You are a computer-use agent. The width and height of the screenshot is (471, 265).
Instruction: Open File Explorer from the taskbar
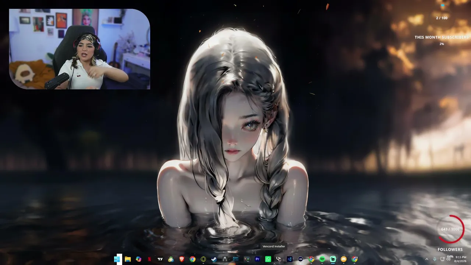[x=128, y=259]
